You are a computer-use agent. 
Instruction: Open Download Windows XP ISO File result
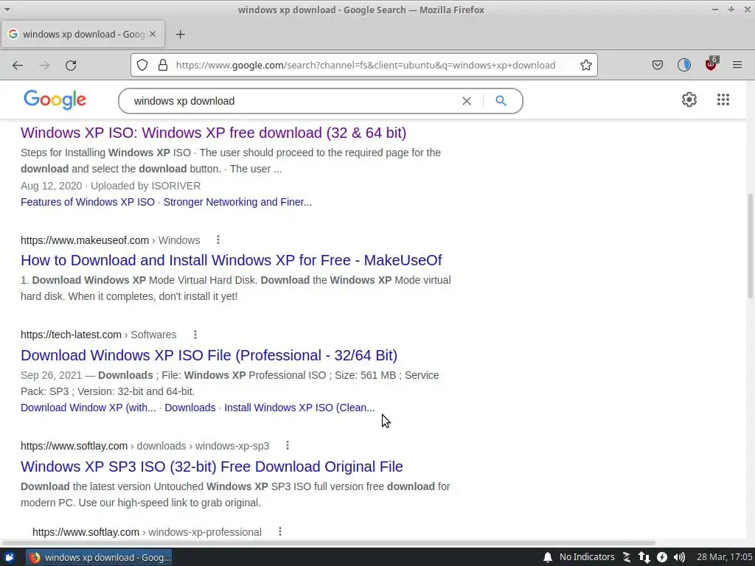[x=209, y=355]
